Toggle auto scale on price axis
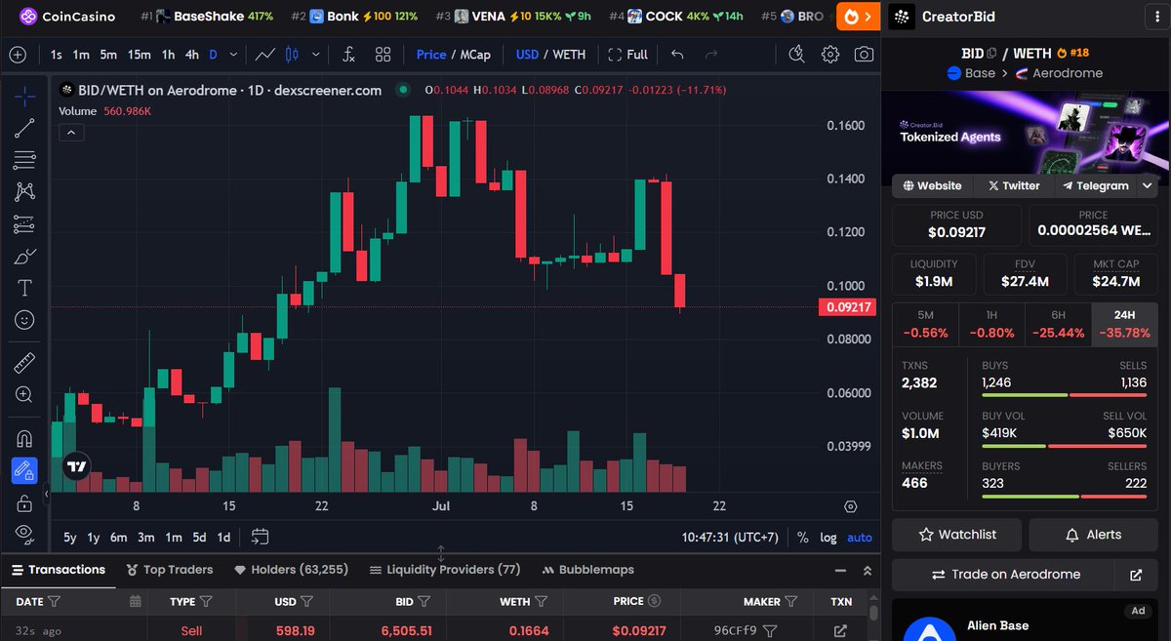This screenshot has height=641, width=1171. coord(860,537)
